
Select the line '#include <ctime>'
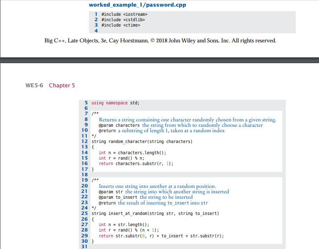pos(121,25)
